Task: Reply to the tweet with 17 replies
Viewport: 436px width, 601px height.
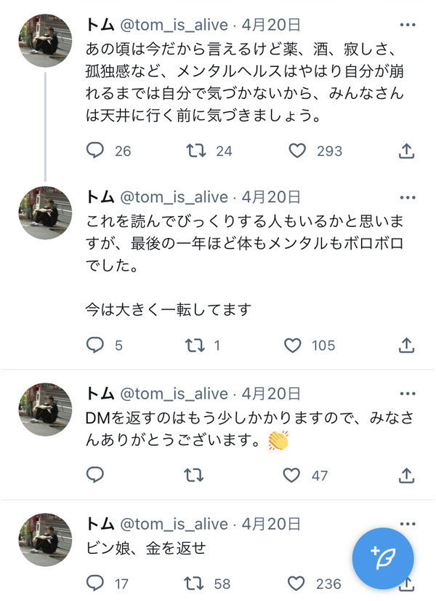Action: (x=95, y=583)
